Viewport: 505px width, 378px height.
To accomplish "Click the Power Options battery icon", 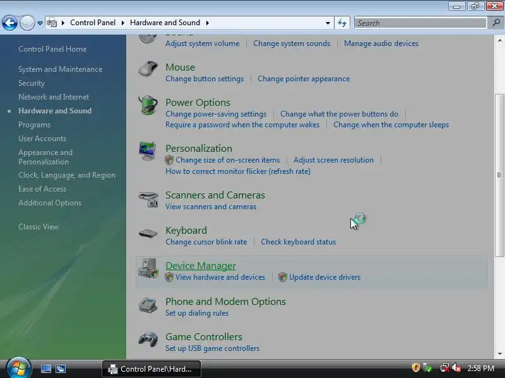I will [148, 105].
